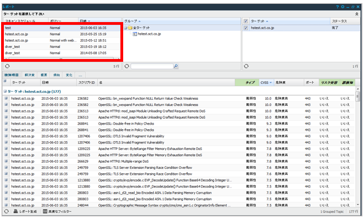Click the hstest.sct.co.jp node icon in group tree

[135, 34]
